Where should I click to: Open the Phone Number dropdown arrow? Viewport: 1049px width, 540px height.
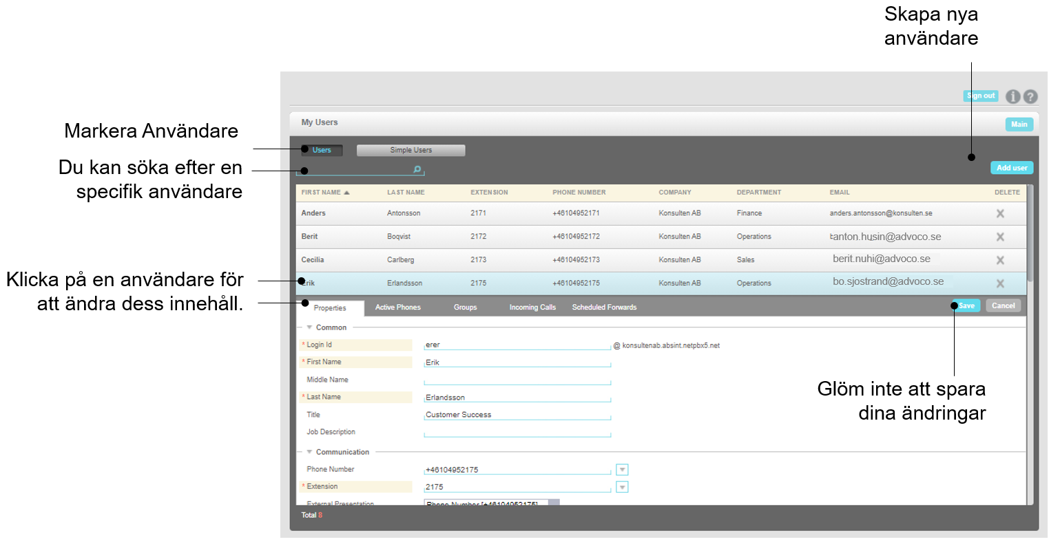622,470
